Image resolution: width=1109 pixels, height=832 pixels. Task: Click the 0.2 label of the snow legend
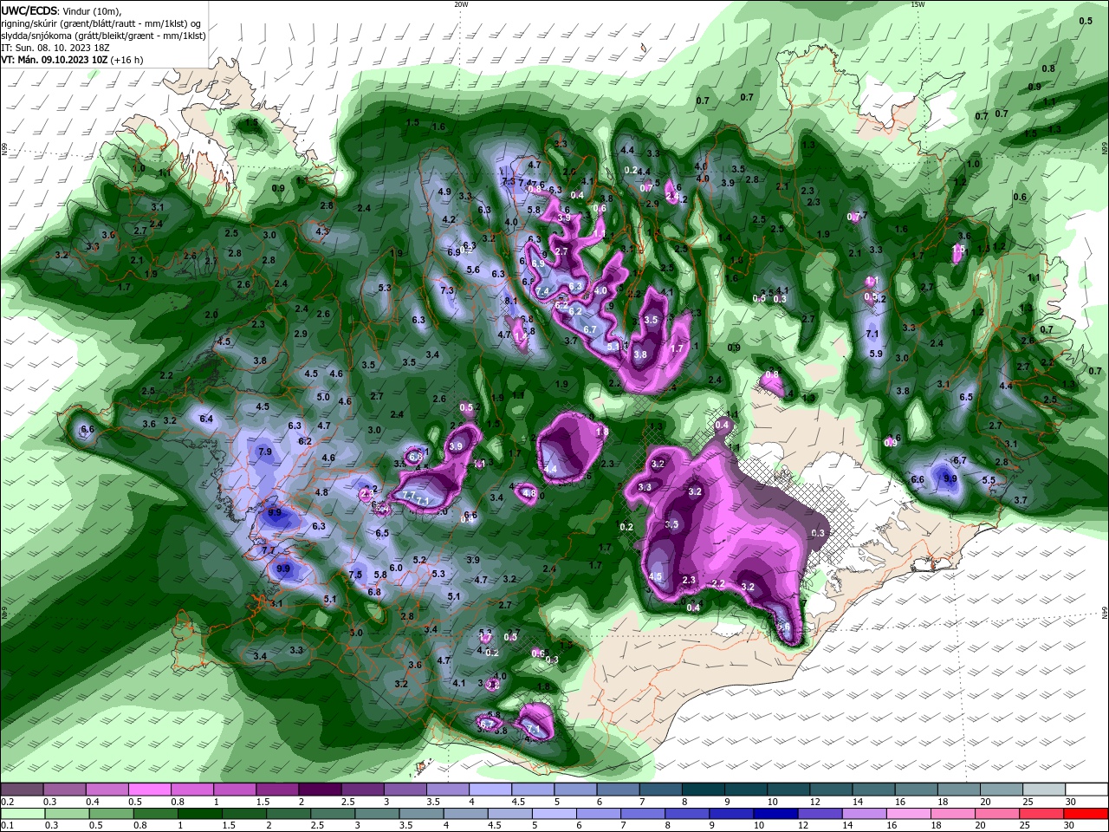[x=8, y=802]
